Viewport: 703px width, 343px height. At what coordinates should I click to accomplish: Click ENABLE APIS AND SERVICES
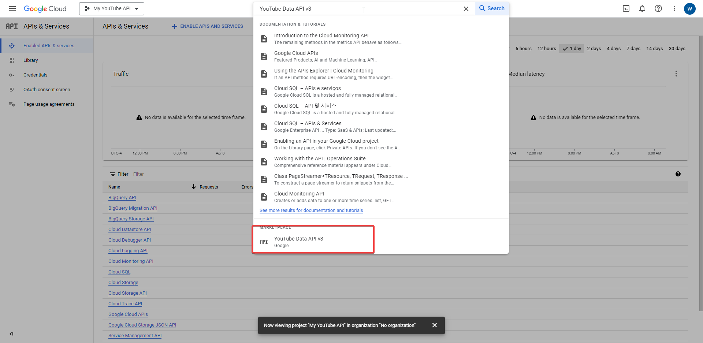pyautogui.click(x=207, y=26)
